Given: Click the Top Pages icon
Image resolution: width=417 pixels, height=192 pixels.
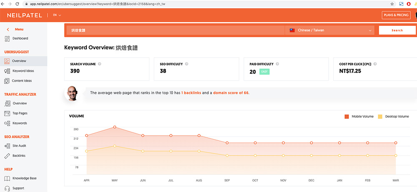Looking at the screenshot, I should (8, 114).
